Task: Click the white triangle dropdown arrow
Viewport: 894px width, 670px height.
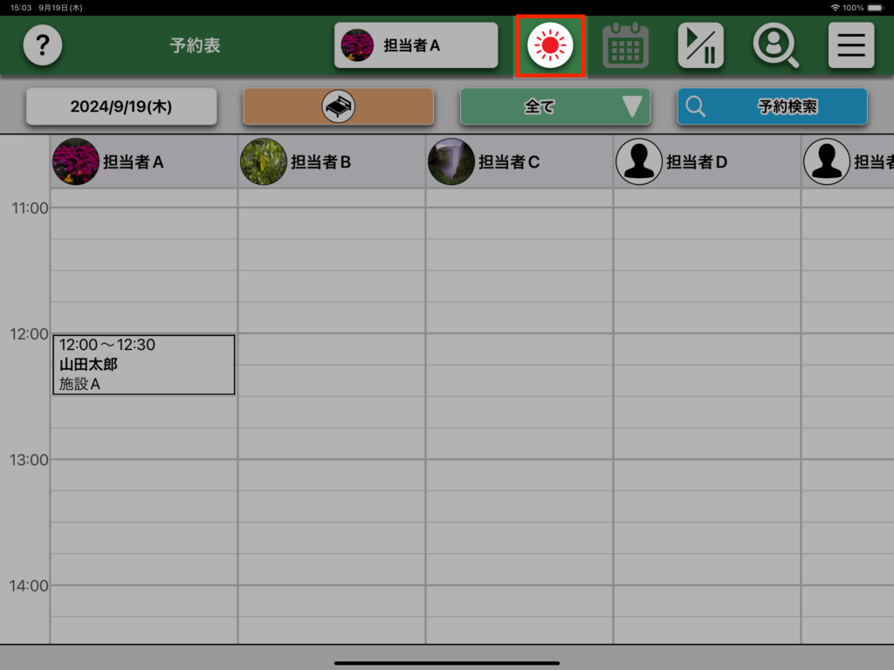Action: [632, 106]
